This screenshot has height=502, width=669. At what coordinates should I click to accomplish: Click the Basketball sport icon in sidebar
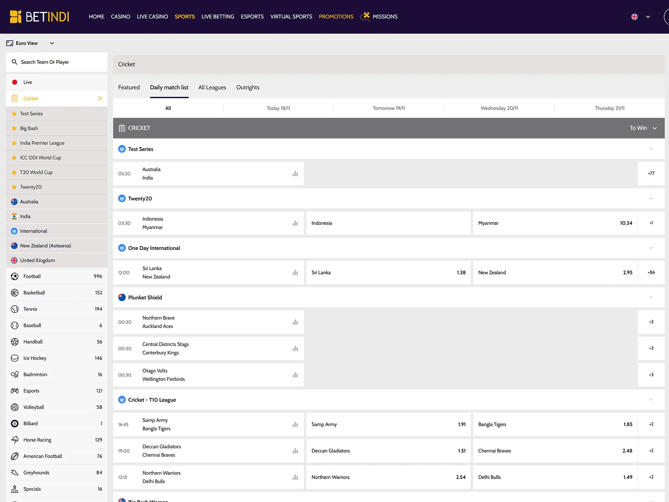(15, 292)
